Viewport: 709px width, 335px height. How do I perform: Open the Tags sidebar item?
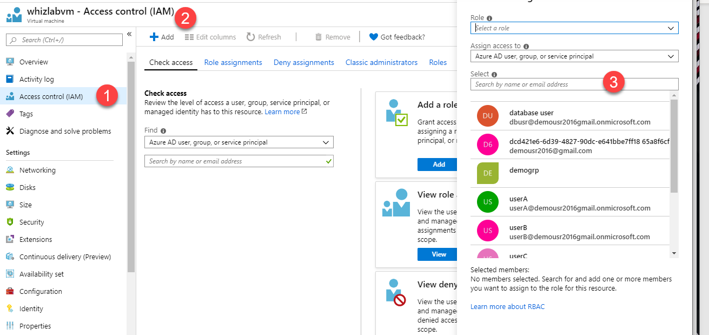pyautogui.click(x=26, y=114)
